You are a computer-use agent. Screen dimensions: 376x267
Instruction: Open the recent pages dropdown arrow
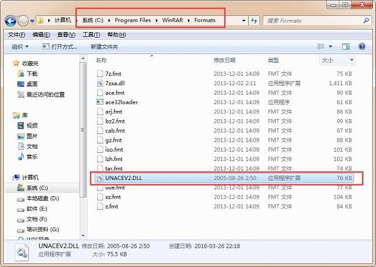(32, 21)
